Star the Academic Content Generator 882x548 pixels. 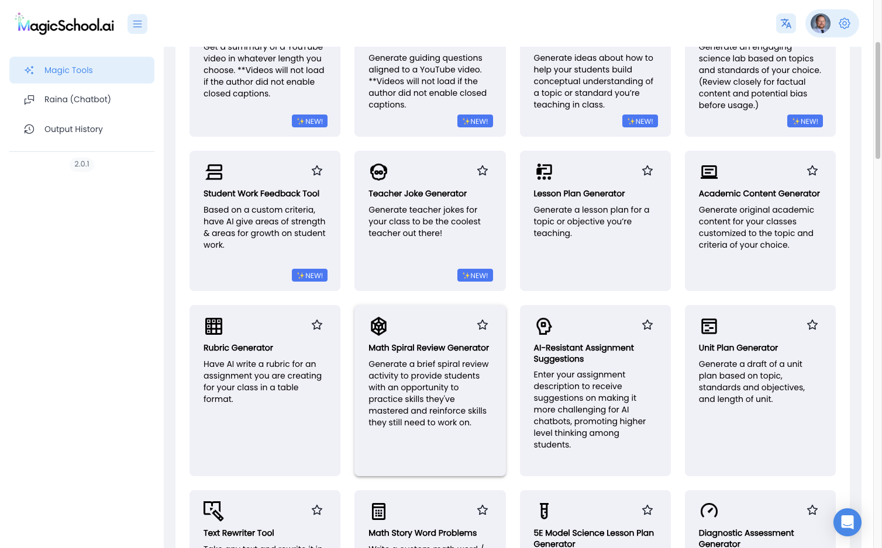[812, 171]
